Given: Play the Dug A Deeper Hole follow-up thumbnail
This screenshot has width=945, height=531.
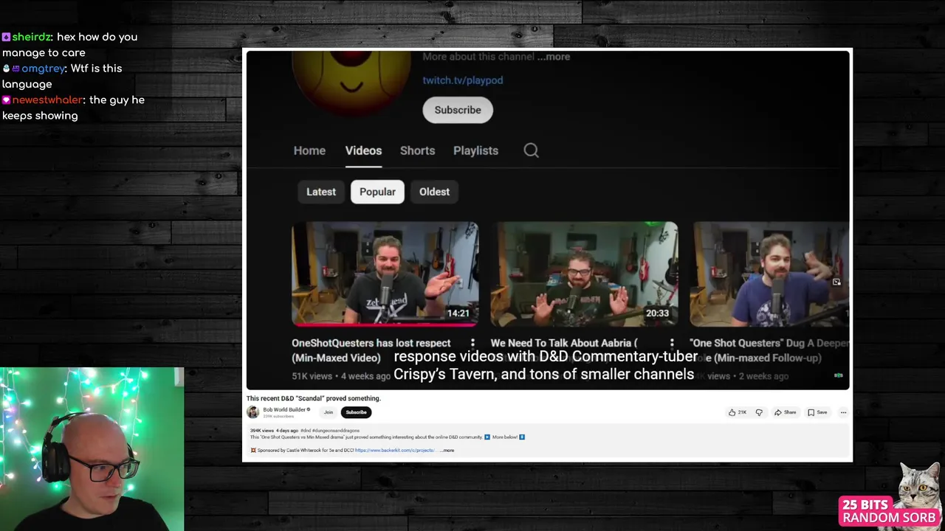Looking at the screenshot, I should click(x=769, y=274).
